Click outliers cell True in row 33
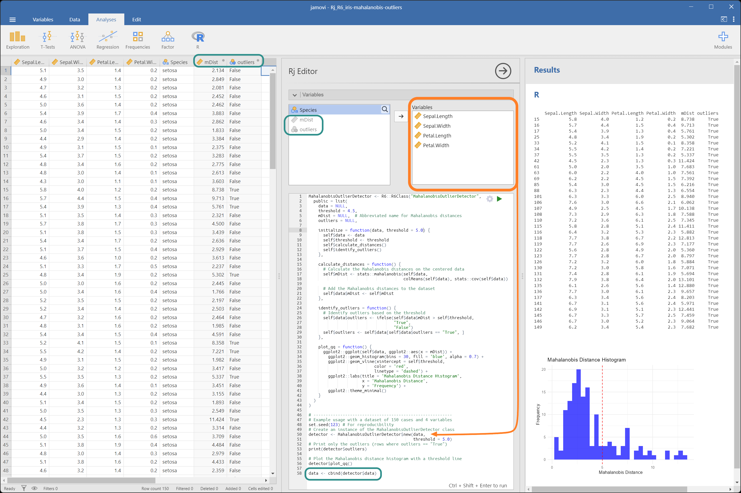 (x=245, y=343)
